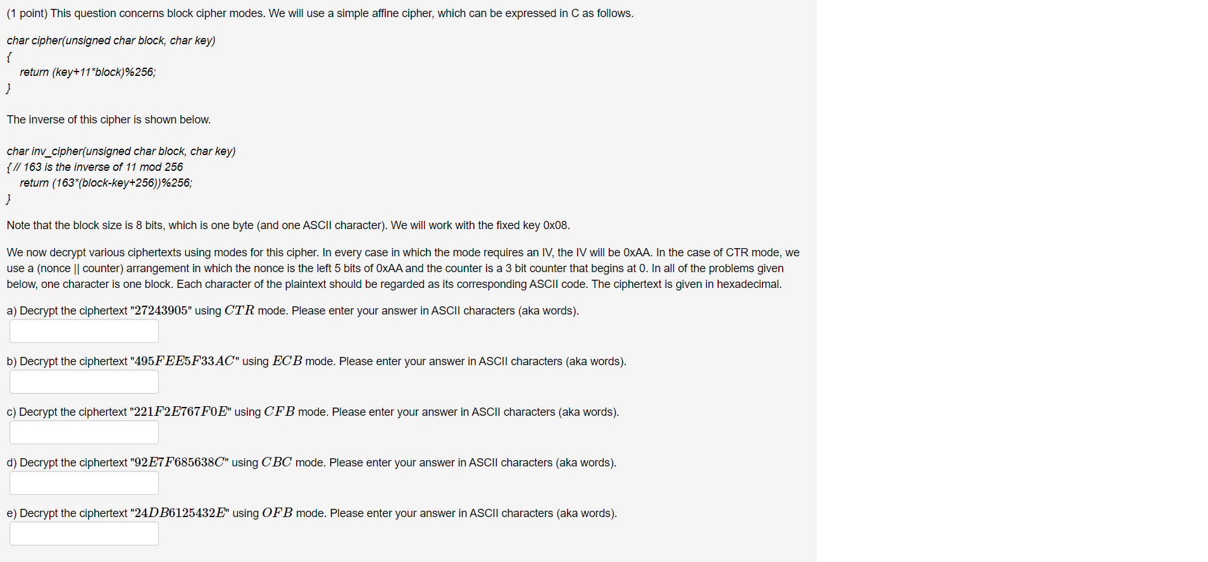Click the answer field for question e)
Image resolution: width=1208 pixels, height=562 pixels.
(84, 533)
